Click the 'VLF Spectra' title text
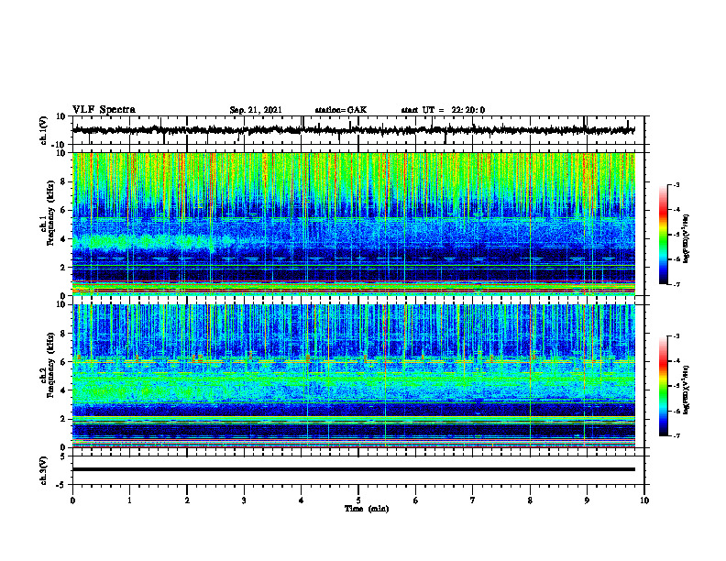 104,110
